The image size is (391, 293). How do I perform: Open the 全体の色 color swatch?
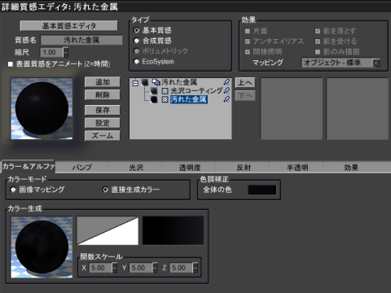click(262, 190)
